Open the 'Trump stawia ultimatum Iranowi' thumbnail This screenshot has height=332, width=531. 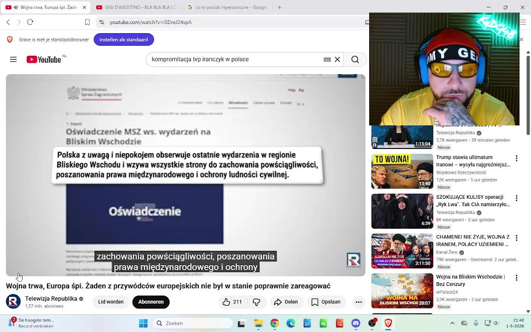click(x=402, y=172)
